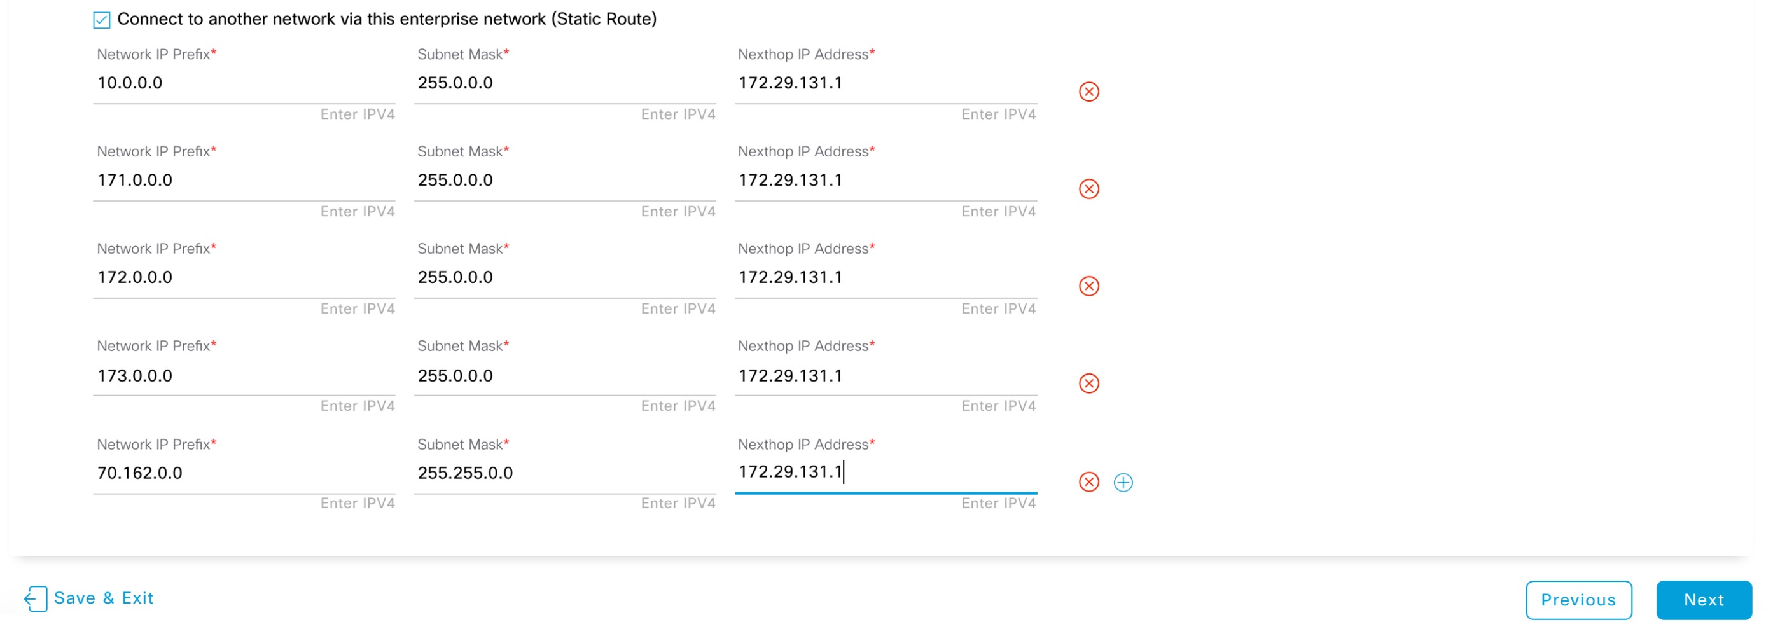
Task: Uncheck the Static Route connection checkbox
Action: click(x=102, y=20)
